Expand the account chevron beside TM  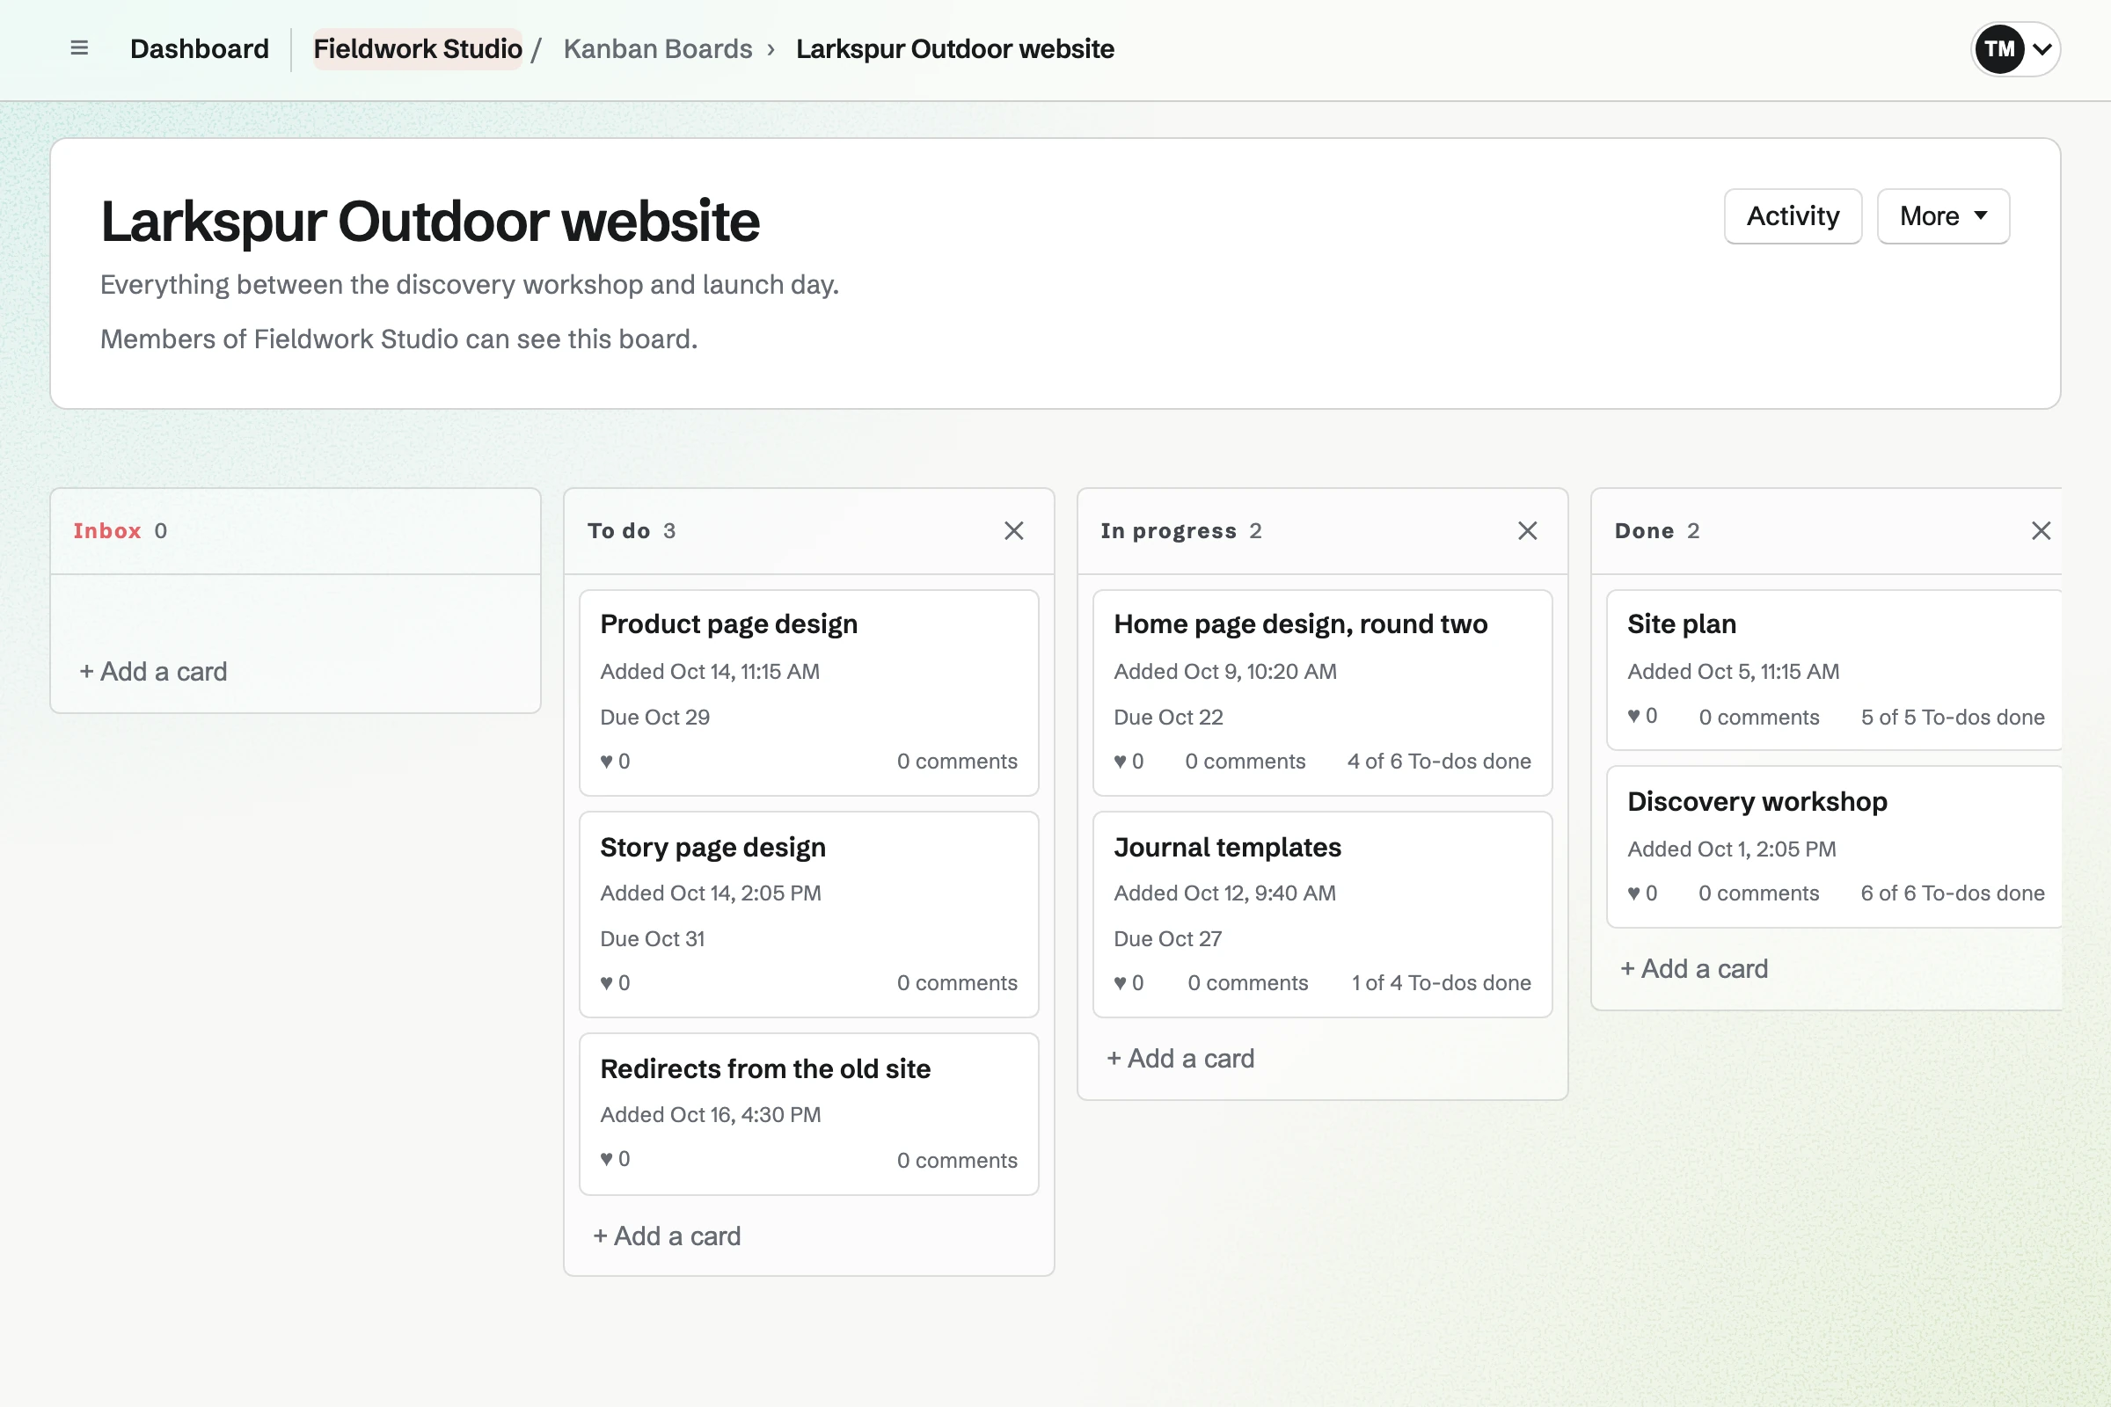point(2042,49)
